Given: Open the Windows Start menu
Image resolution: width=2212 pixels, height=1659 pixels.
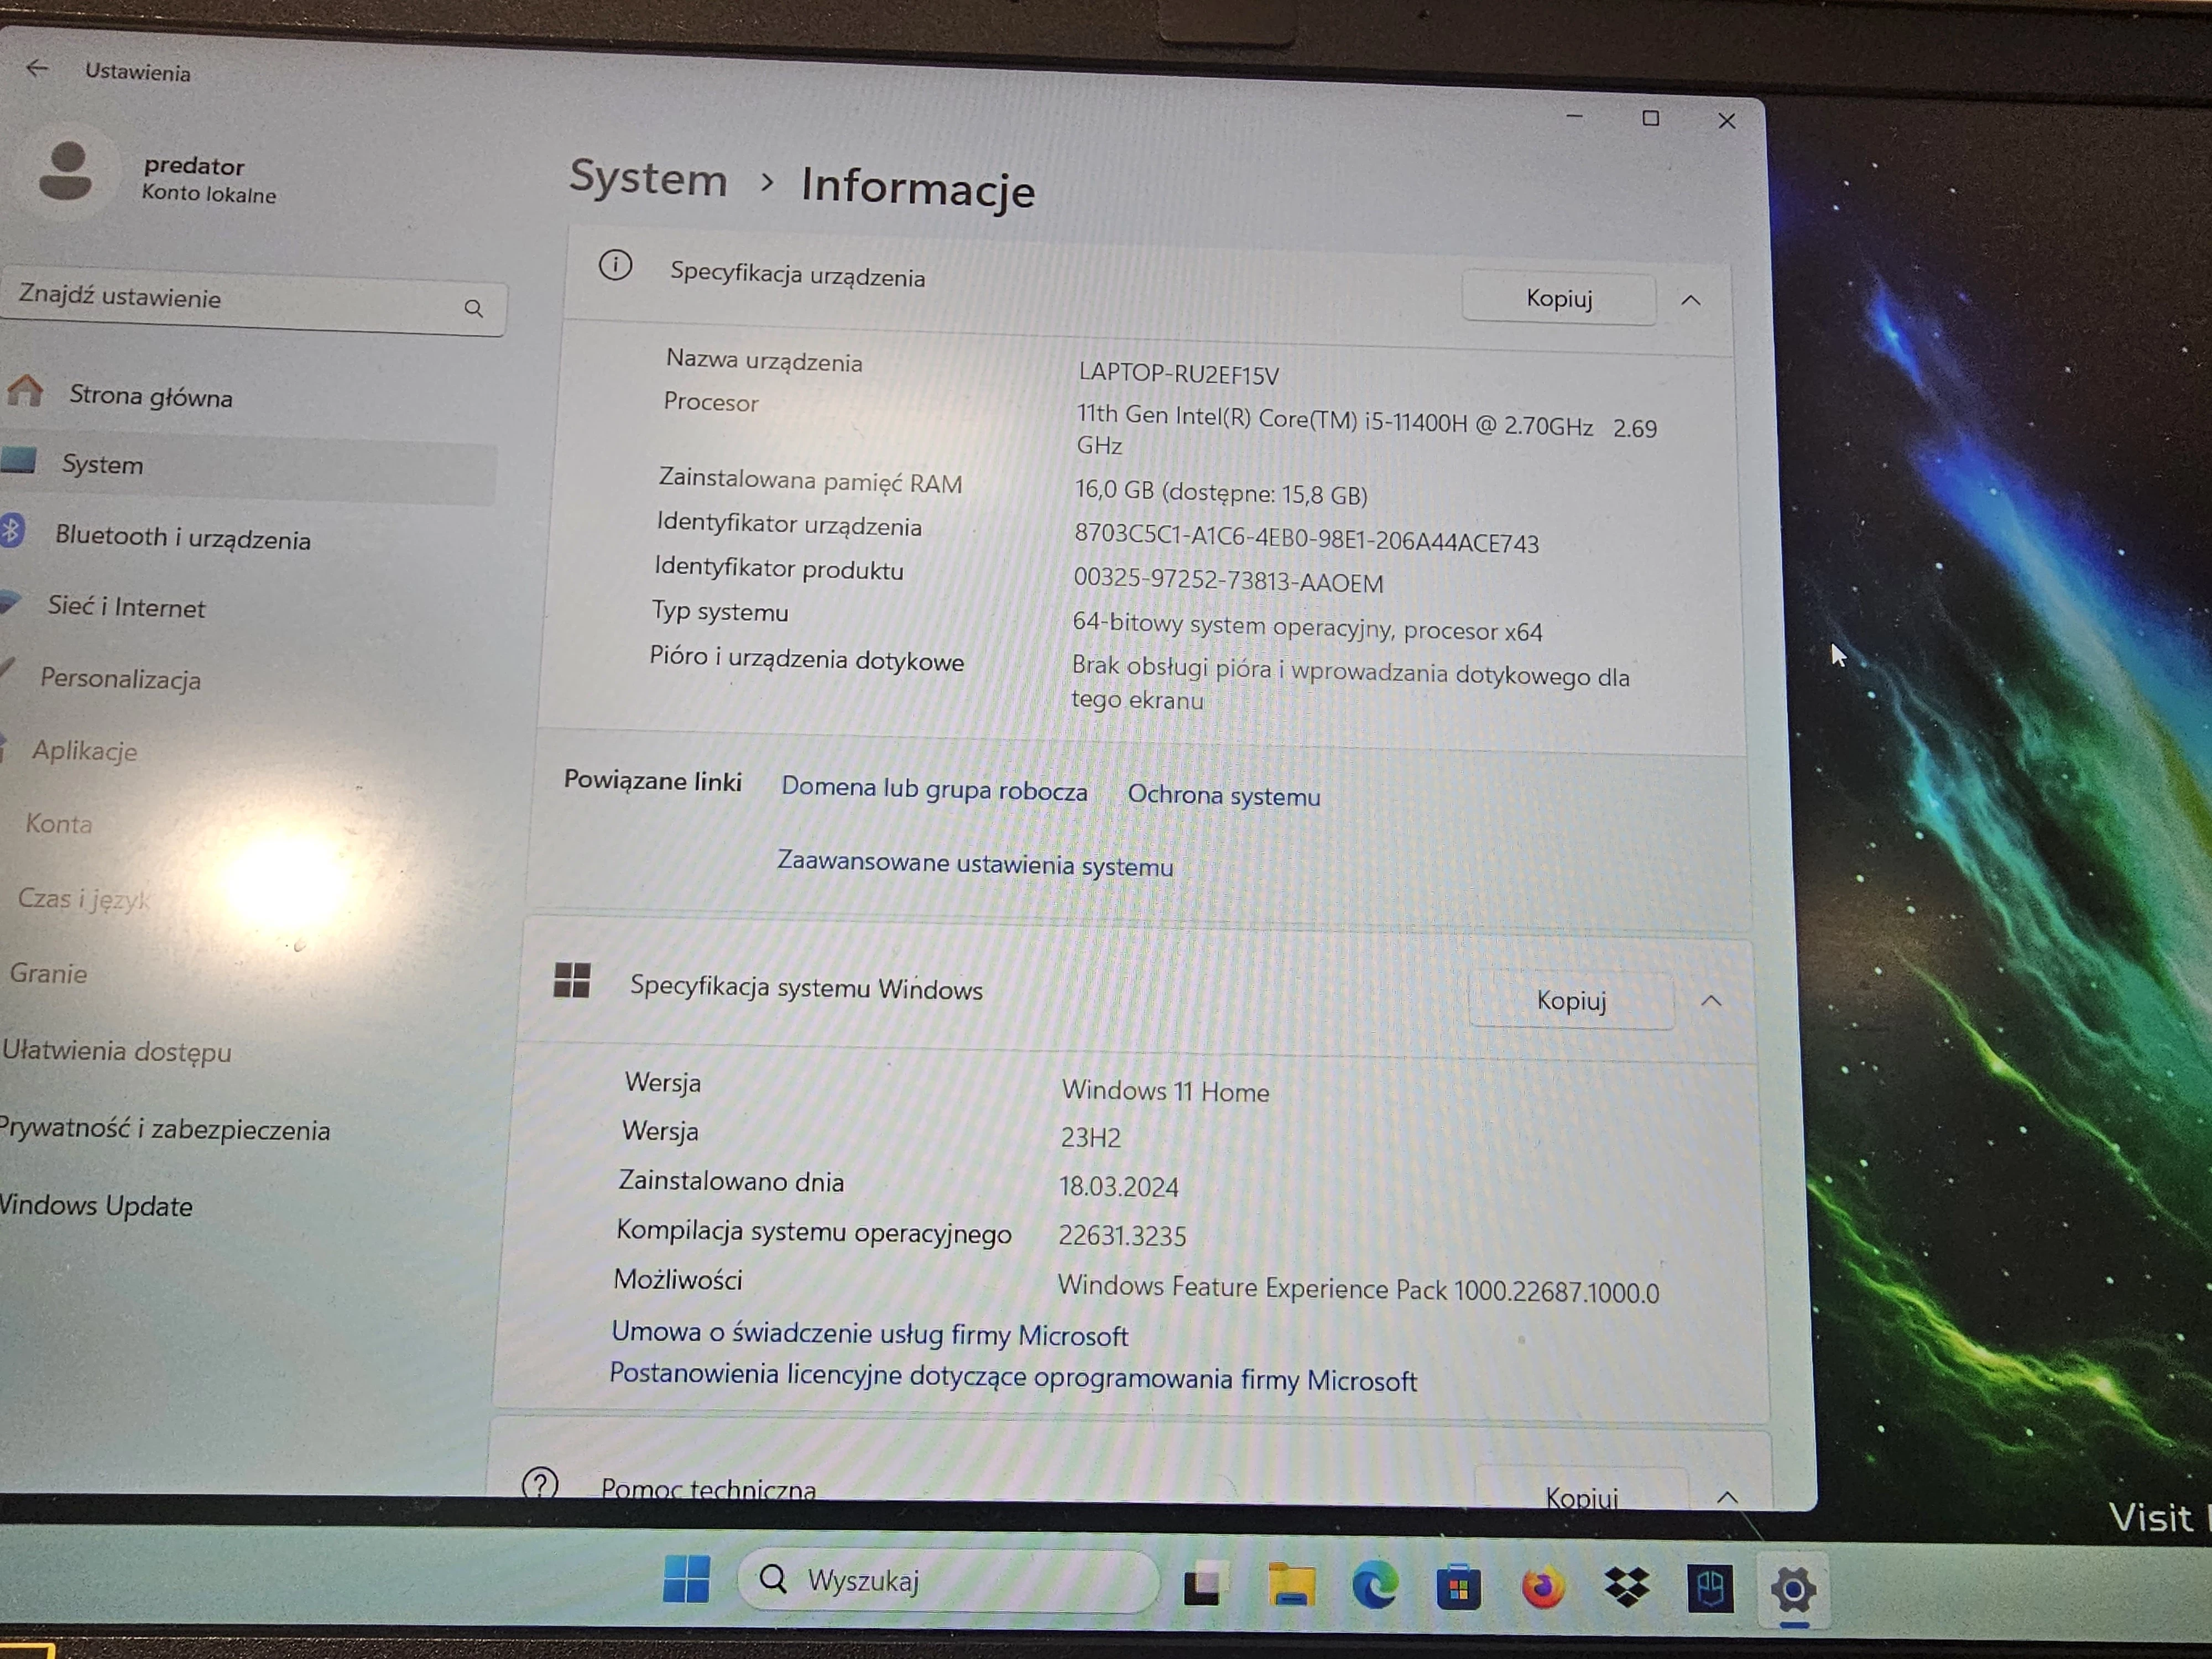Looking at the screenshot, I should (686, 1579).
